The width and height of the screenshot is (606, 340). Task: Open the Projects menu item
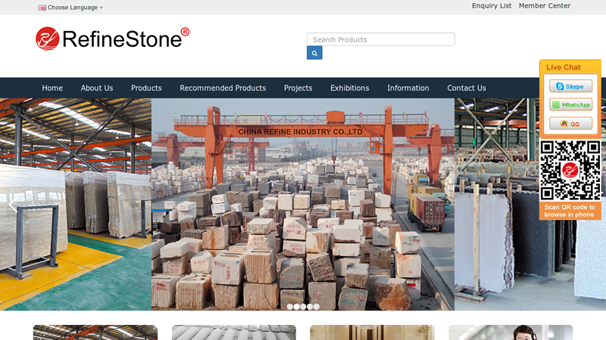298,88
